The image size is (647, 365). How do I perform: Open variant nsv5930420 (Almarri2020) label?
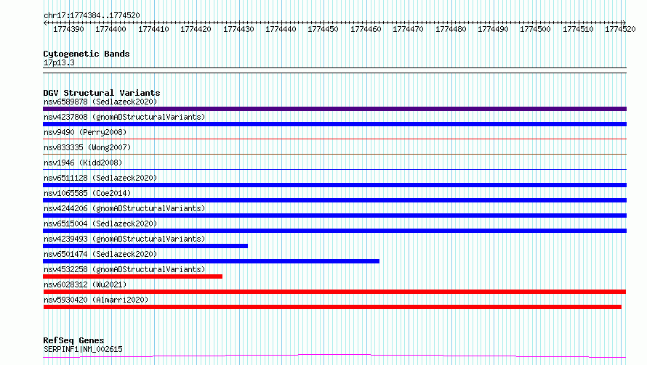[x=96, y=300]
